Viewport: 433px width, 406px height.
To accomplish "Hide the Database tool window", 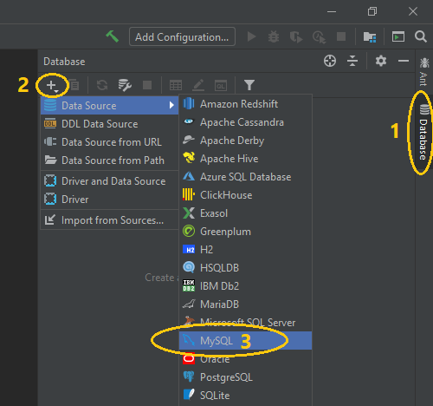I will click(404, 61).
